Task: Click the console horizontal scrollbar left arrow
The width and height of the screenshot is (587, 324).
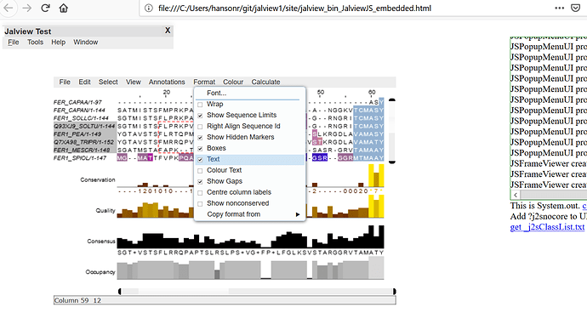Action: (516, 195)
